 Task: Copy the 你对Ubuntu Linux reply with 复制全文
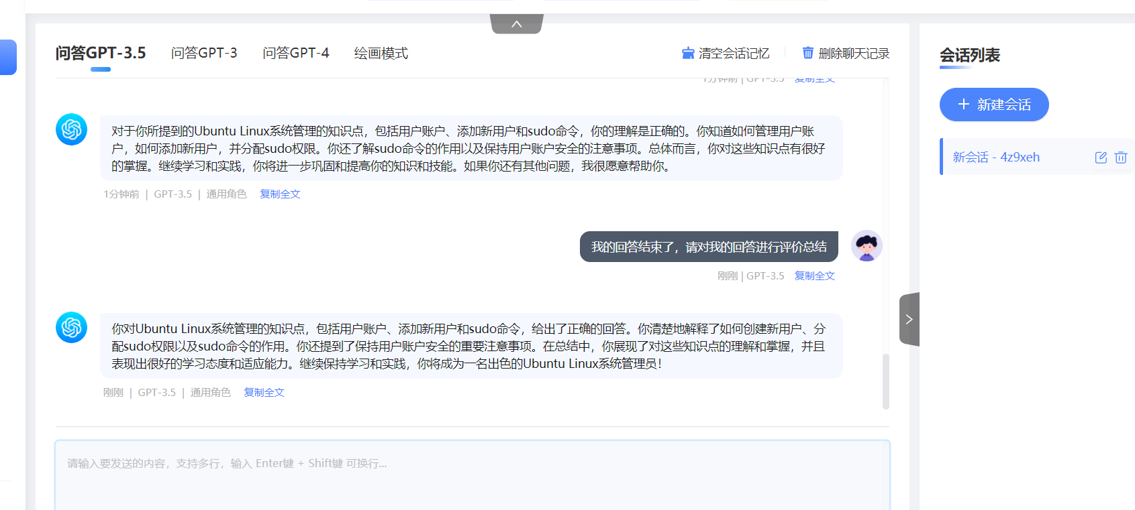264,392
